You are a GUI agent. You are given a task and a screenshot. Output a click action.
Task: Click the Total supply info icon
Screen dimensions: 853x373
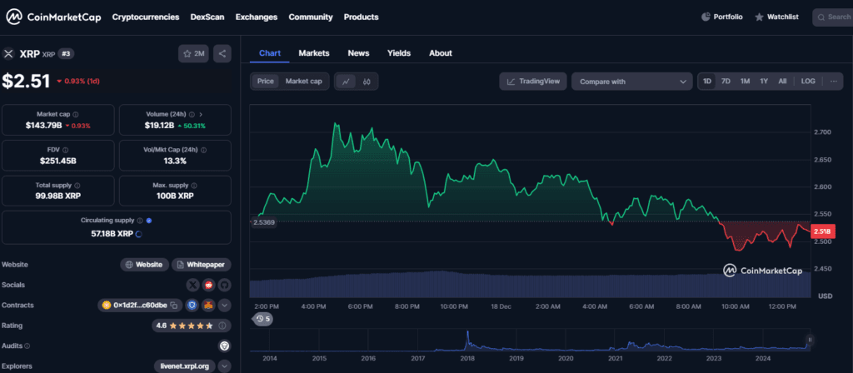tap(77, 186)
